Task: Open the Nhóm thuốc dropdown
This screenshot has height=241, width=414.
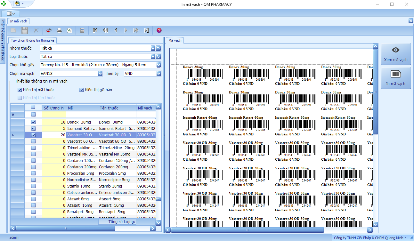Action: pos(153,48)
